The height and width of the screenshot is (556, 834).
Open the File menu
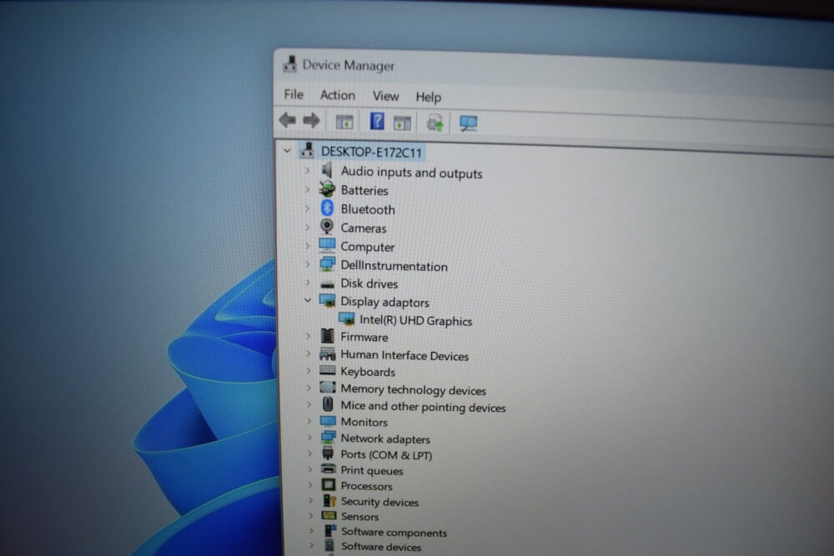pyautogui.click(x=294, y=95)
